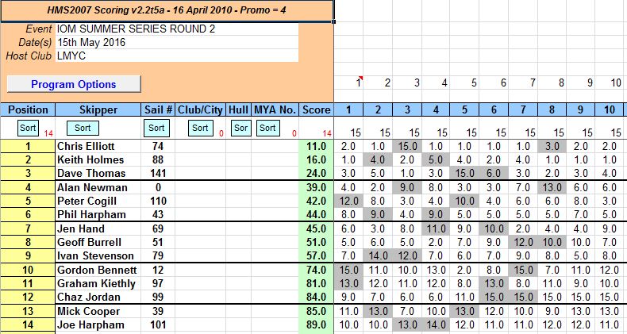Sort by MYA No. column
Viewport: 627px width, 334px height.
pyautogui.click(x=267, y=127)
